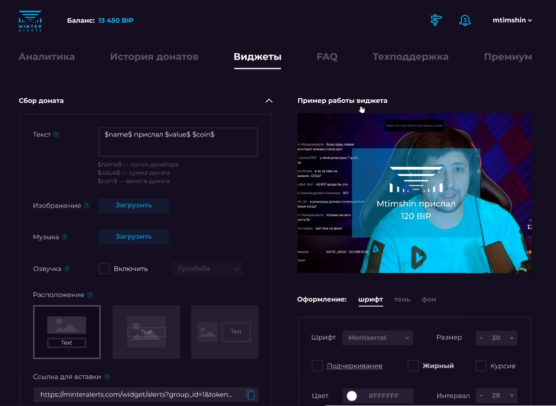Click help icon next to Текст
Screen dimensions: 556x406
tap(56, 135)
